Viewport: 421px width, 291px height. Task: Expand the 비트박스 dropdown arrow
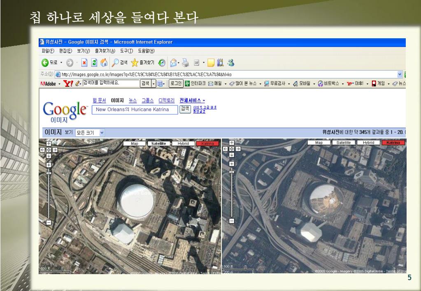(342, 84)
